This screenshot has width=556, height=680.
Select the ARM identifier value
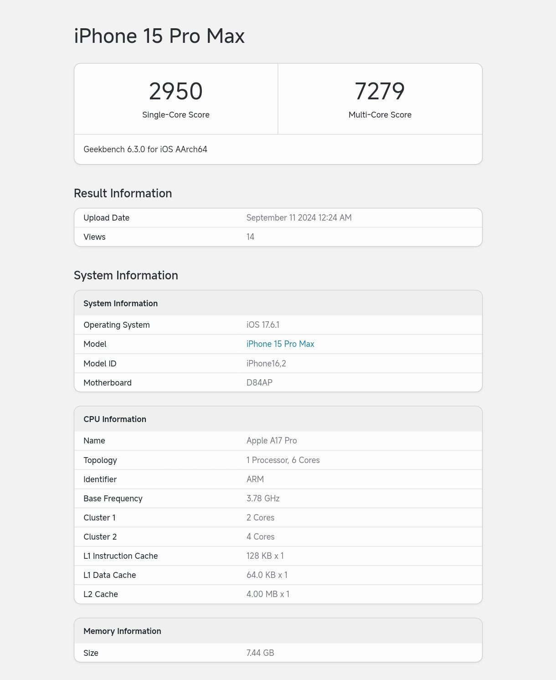click(255, 479)
